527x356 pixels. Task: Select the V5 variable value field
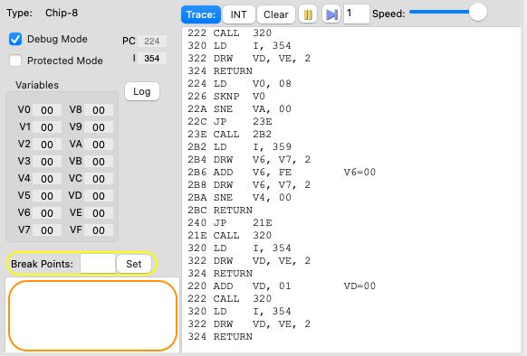pyautogui.click(x=47, y=196)
